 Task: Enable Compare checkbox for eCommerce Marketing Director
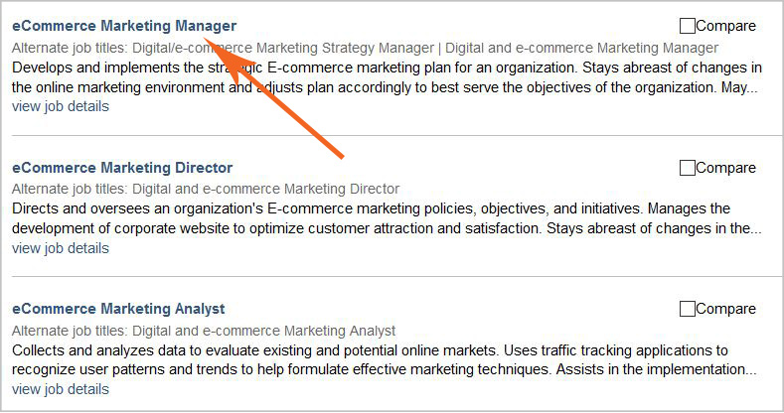click(x=688, y=168)
